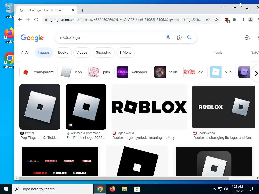Screen dimensions: 259x194
Task: Go back to All results
Action: [25, 53]
